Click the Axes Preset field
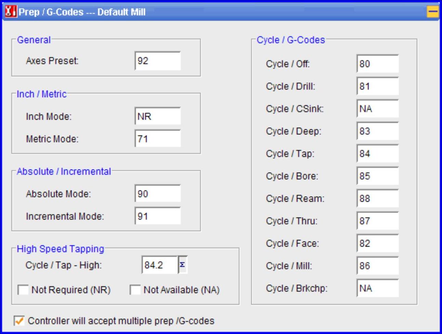This screenshot has height=334, width=442. (158, 61)
